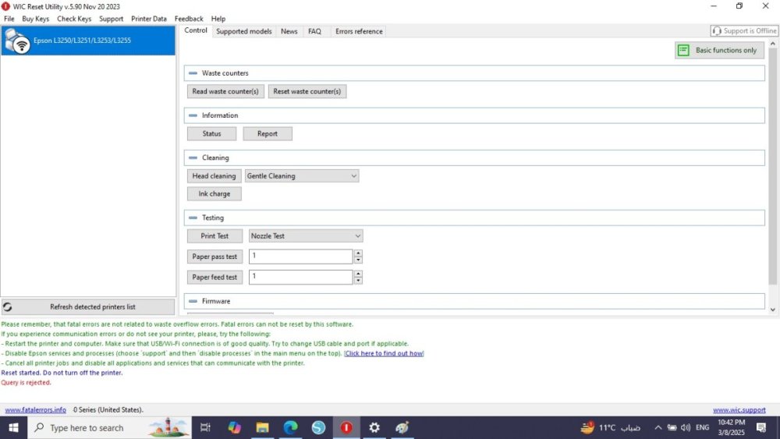Open the www.fatalerrors.info link
The width and height of the screenshot is (780, 439).
35,409
